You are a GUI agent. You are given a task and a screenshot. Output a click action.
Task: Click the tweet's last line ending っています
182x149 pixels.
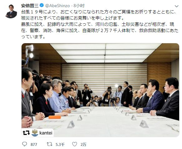tap(33, 37)
